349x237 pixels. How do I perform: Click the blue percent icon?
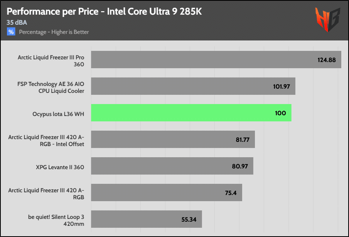tap(11, 32)
